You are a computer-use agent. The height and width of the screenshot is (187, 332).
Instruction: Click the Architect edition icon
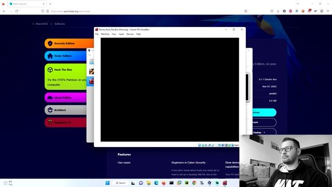coord(50,110)
